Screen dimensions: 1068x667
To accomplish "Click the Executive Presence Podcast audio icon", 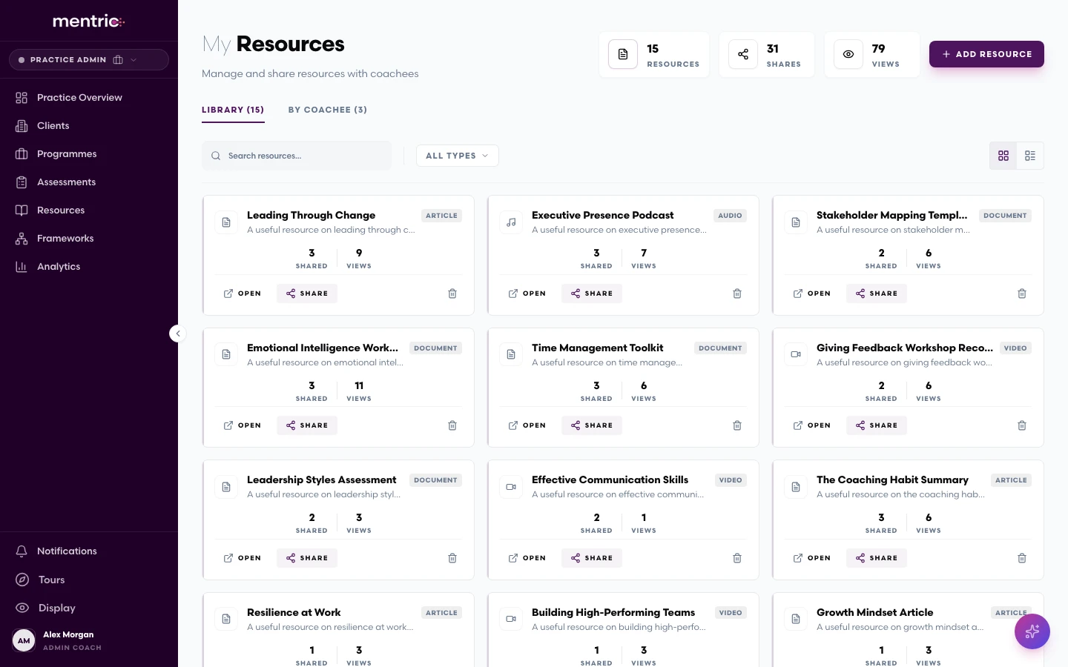I will click(511, 222).
